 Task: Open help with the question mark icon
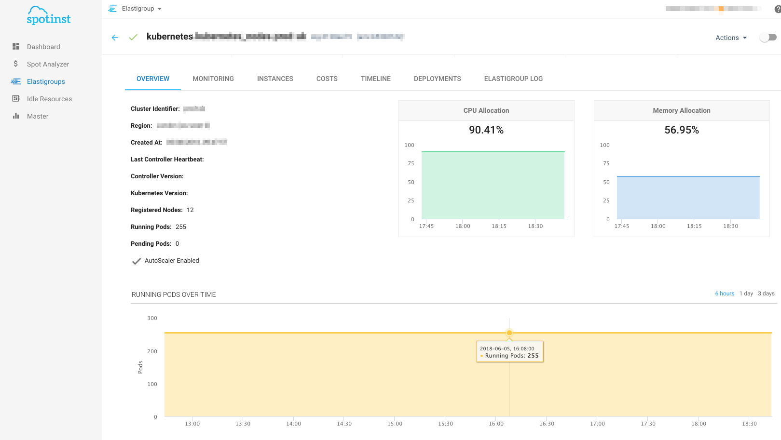(x=777, y=9)
